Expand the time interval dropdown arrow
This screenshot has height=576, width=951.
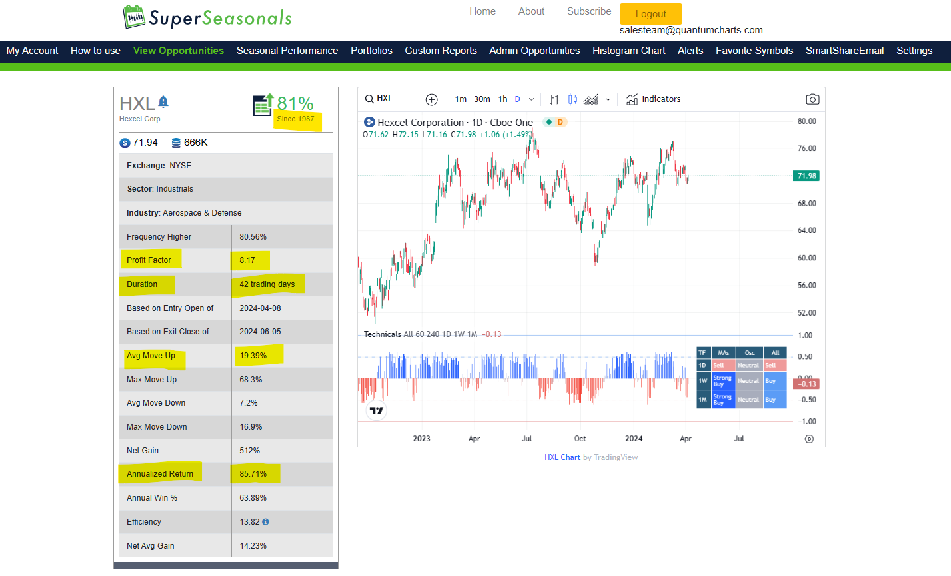531,99
